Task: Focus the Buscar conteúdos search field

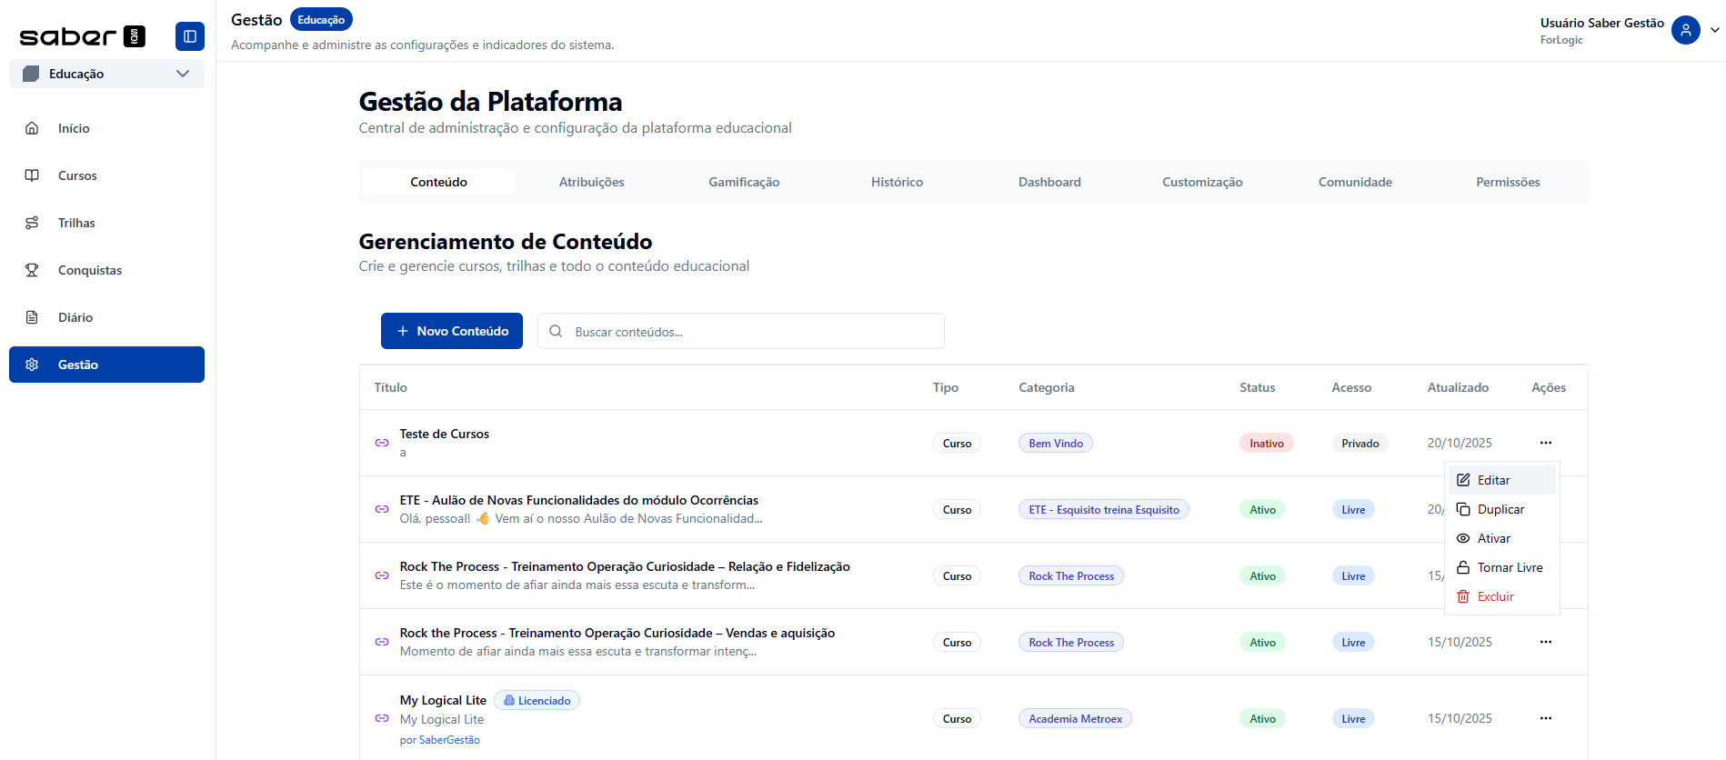Action: point(755,332)
